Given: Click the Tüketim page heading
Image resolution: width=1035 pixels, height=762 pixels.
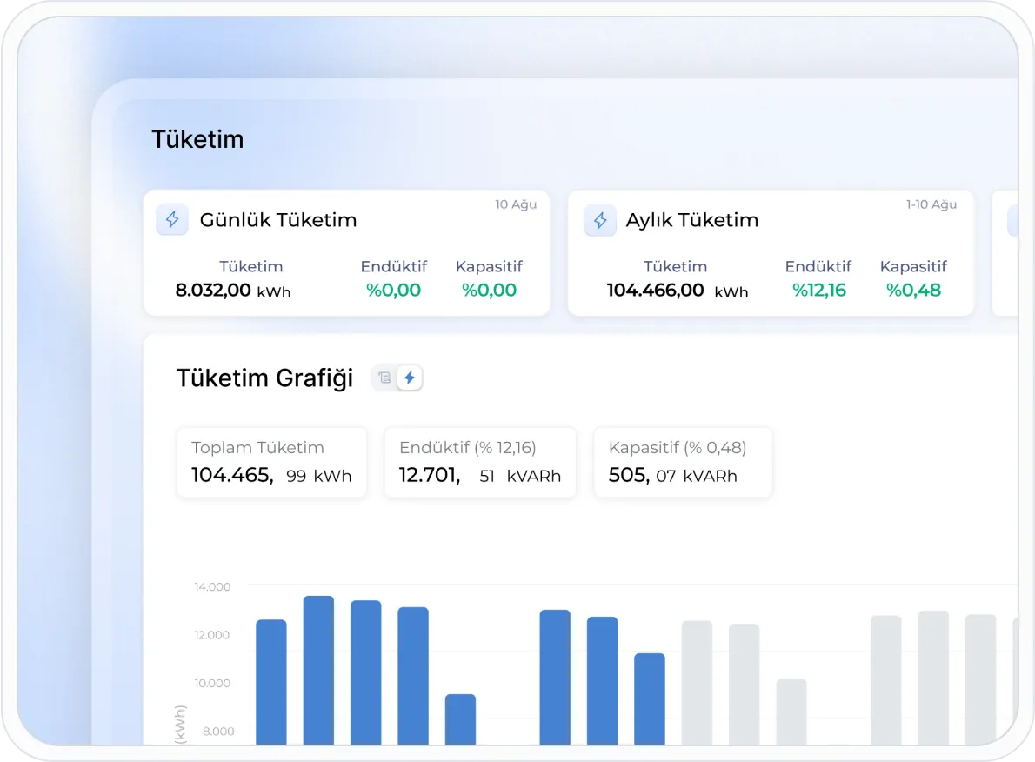Looking at the screenshot, I should [x=197, y=139].
